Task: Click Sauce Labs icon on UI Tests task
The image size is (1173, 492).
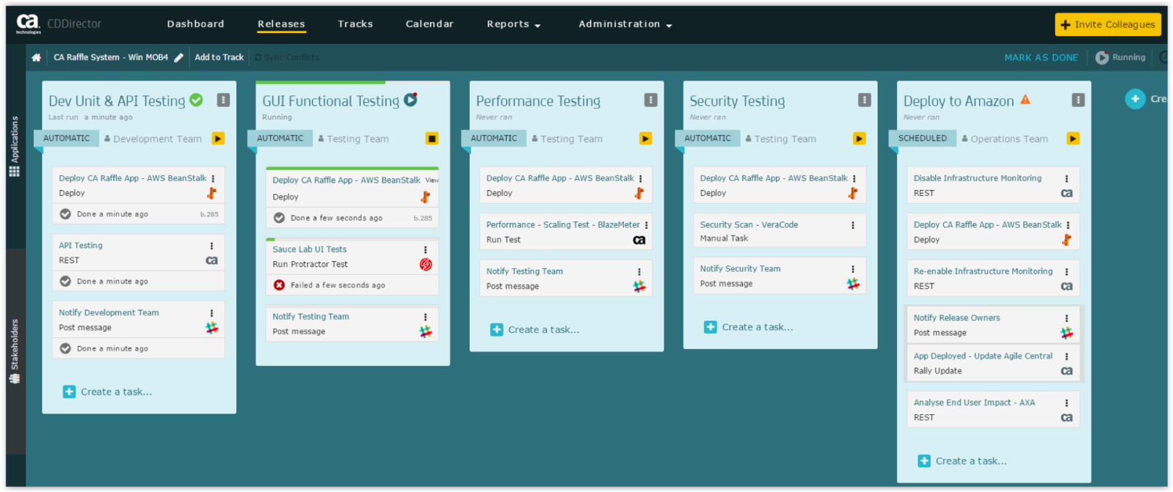Action: click(426, 265)
